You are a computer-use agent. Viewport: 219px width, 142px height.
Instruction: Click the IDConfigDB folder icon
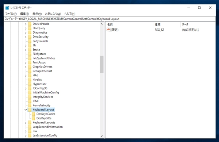(30, 88)
